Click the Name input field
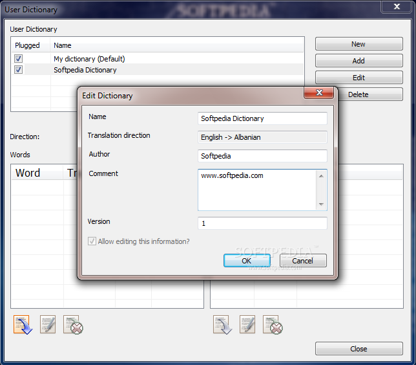Viewport: 416px width, 365px height. (x=262, y=118)
